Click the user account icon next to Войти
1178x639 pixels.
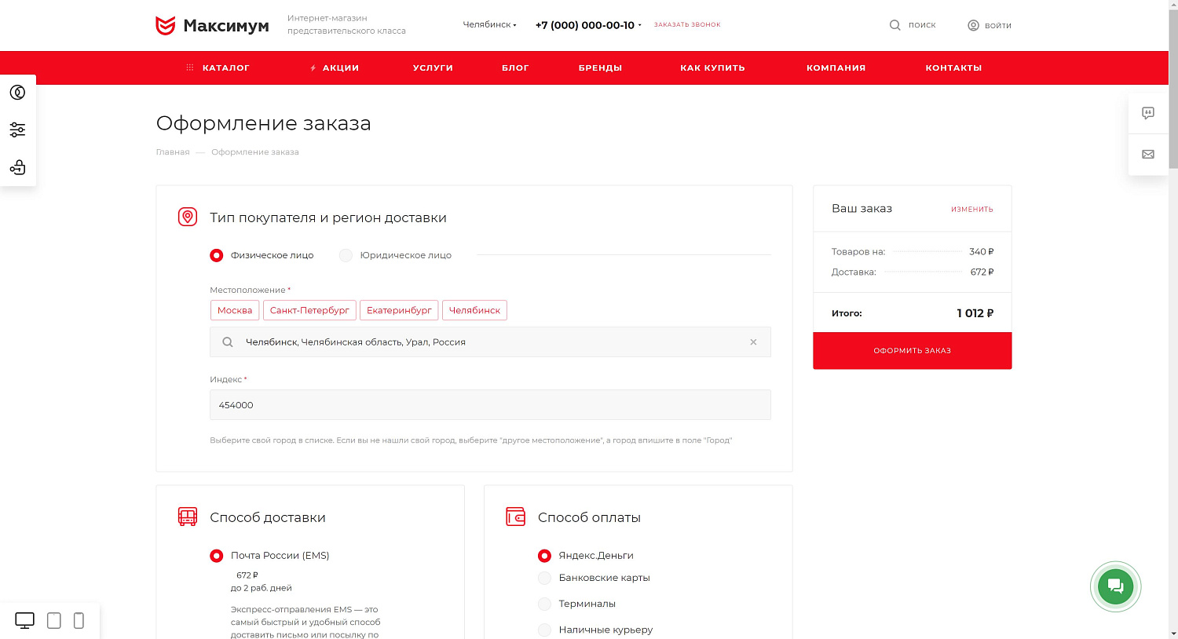[973, 25]
